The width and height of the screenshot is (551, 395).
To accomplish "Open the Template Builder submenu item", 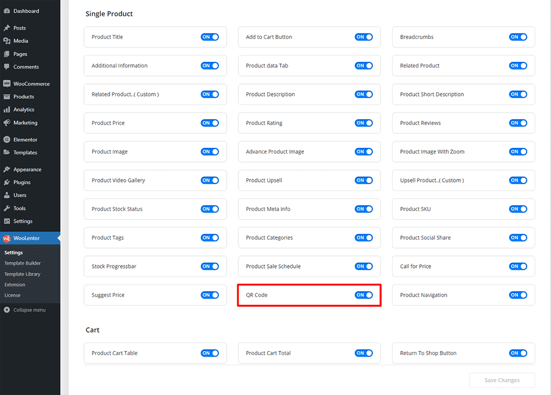I will (23, 263).
